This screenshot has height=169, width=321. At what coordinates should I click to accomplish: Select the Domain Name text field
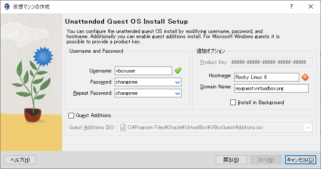(x=271, y=88)
